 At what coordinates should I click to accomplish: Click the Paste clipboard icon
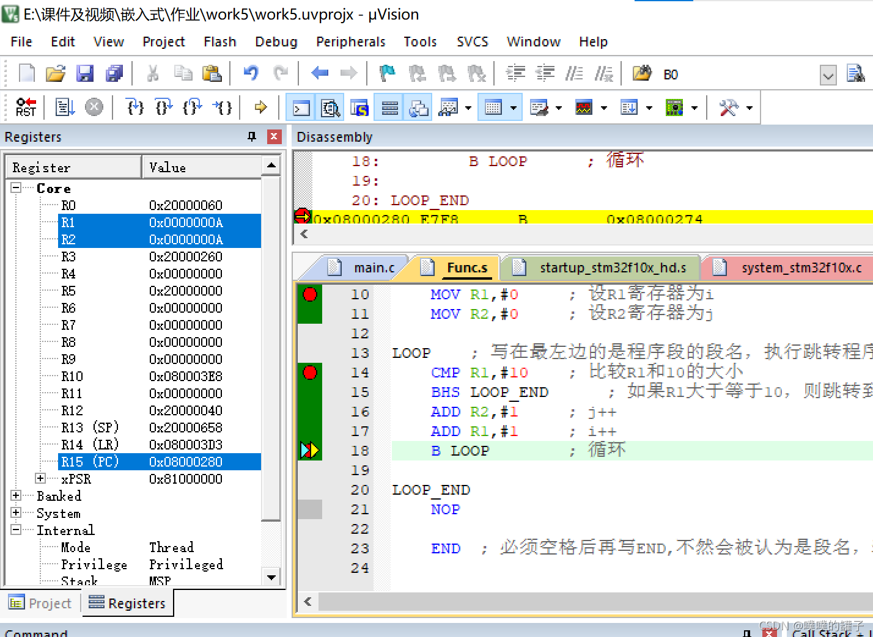pos(212,74)
